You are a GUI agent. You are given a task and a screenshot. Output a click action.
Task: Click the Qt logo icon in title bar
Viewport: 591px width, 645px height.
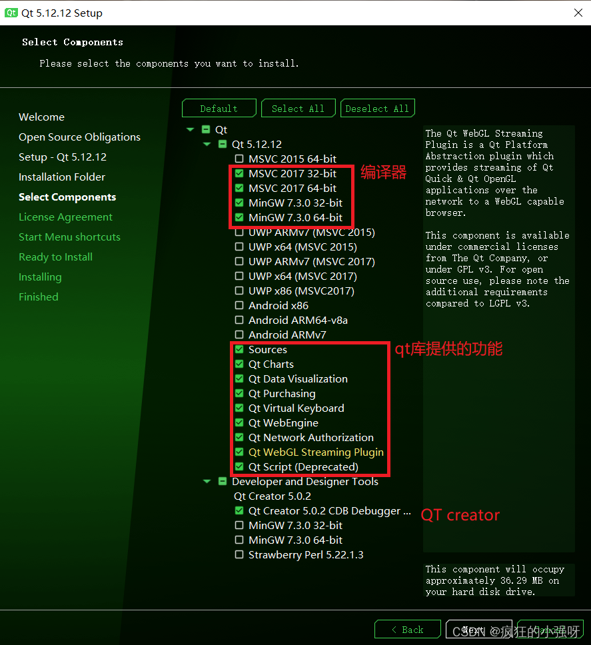pos(11,13)
